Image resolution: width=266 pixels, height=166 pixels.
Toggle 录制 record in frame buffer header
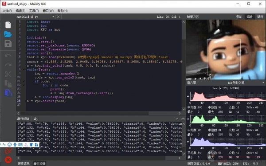click(239, 17)
